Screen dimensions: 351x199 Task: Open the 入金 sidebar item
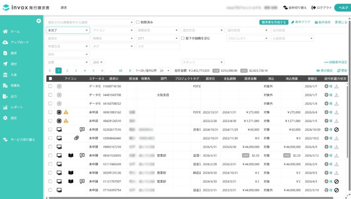(10, 75)
